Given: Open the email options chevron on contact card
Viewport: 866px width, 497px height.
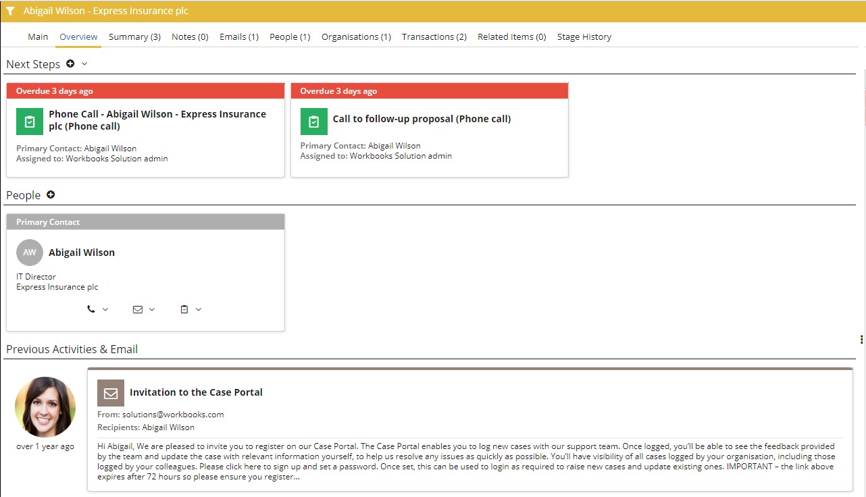Looking at the screenshot, I should 152,309.
